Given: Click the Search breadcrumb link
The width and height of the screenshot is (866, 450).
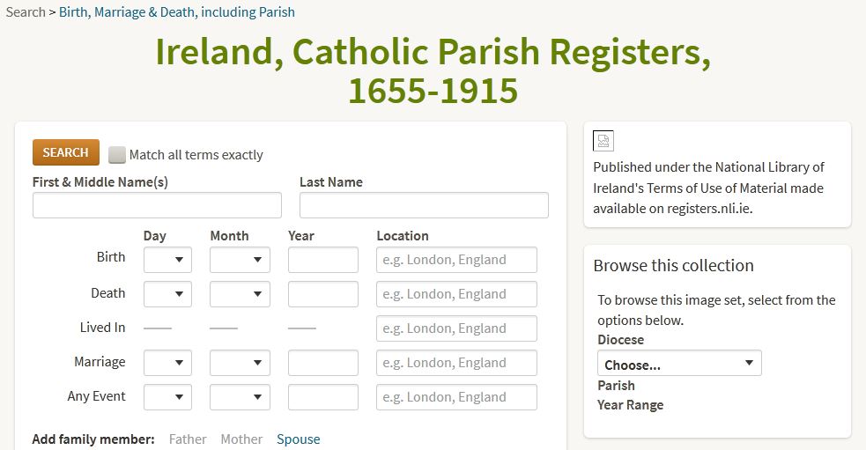Looking at the screenshot, I should coord(25,12).
